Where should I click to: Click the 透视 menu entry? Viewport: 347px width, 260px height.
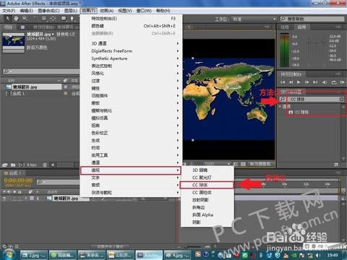tap(130, 170)
